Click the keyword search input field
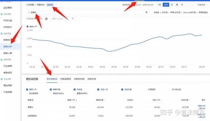This screenshot has height=121, width=210. pyautogui.click(x=88, y=12)
